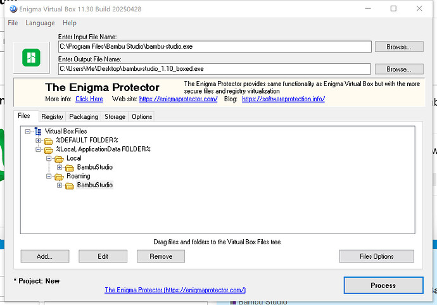Click the input file name field
This screenshot has height=305, width=437.
coord(215,47)
